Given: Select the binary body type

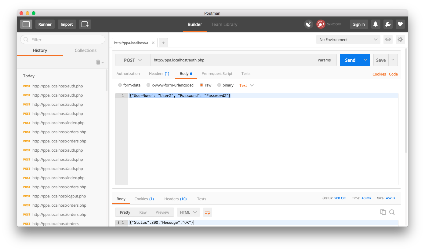Looking at the screenshot, I should (x=219, y=85).
